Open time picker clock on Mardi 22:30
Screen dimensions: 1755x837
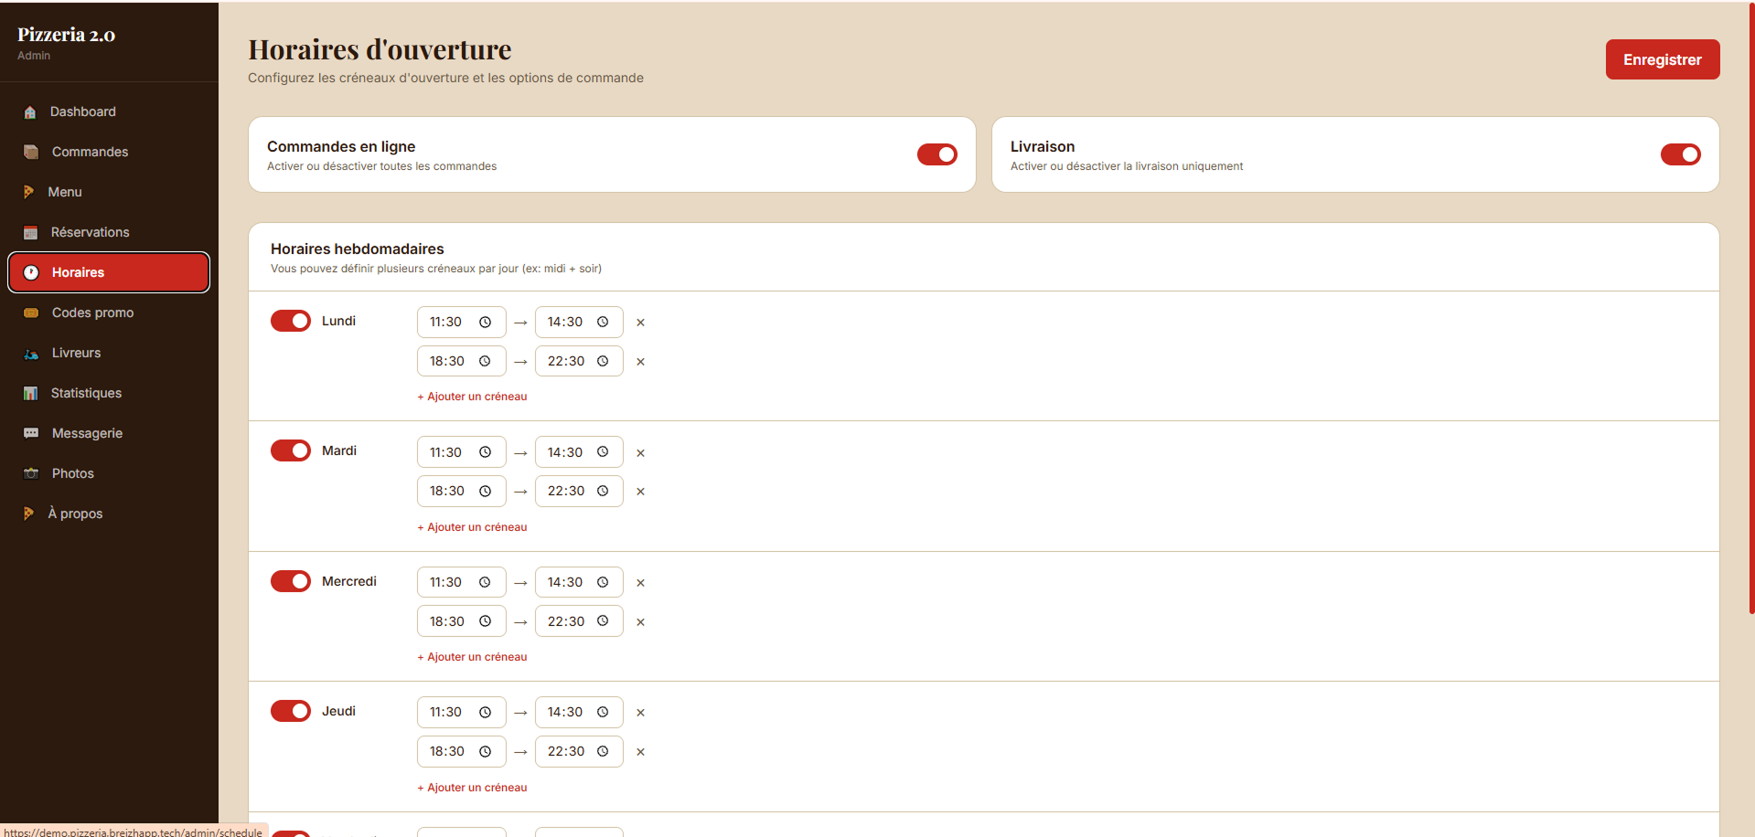(x=603, y=492)
